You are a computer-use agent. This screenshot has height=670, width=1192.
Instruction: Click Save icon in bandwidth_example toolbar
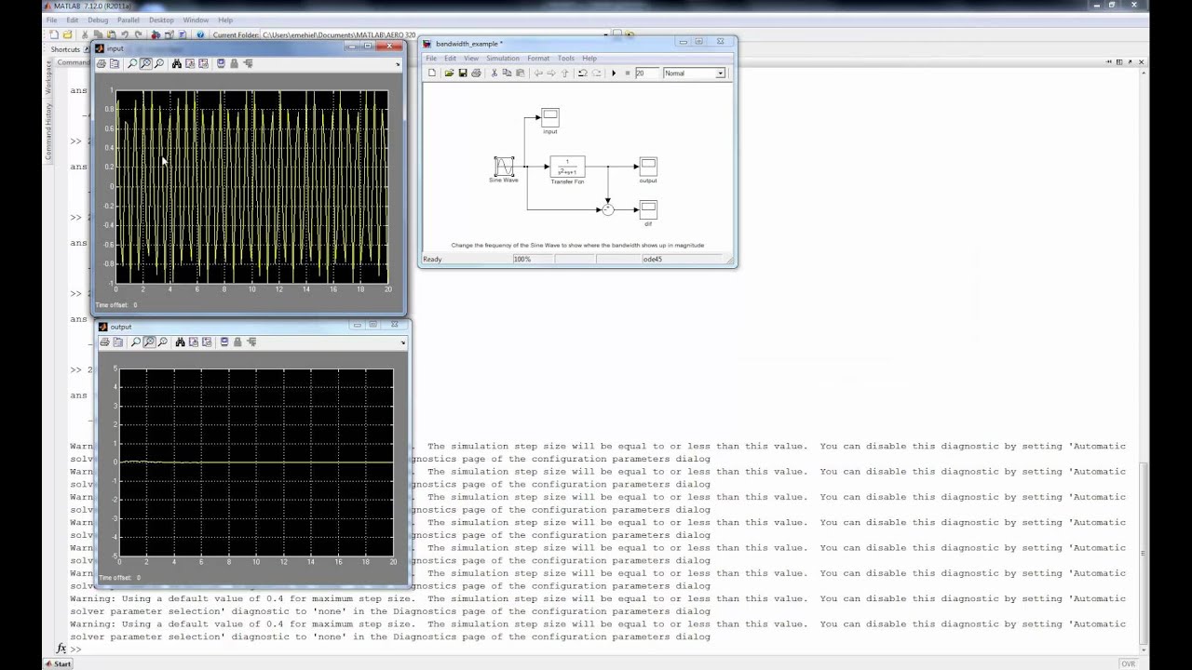click(x=462, y=73)
